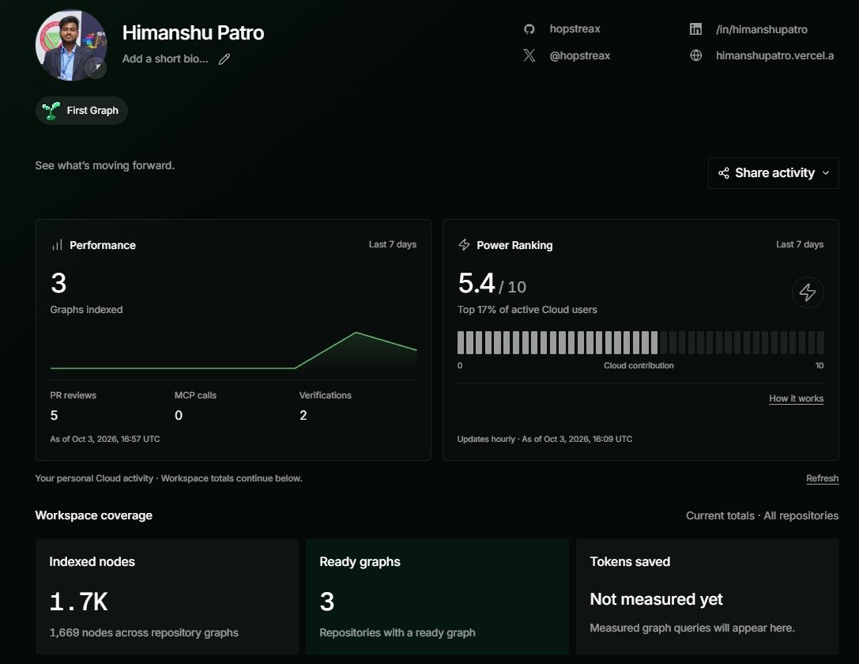Click Current totals · All repositories text
Image resolution: width=859 pixels, height=664 pixels.
[762, 515]
